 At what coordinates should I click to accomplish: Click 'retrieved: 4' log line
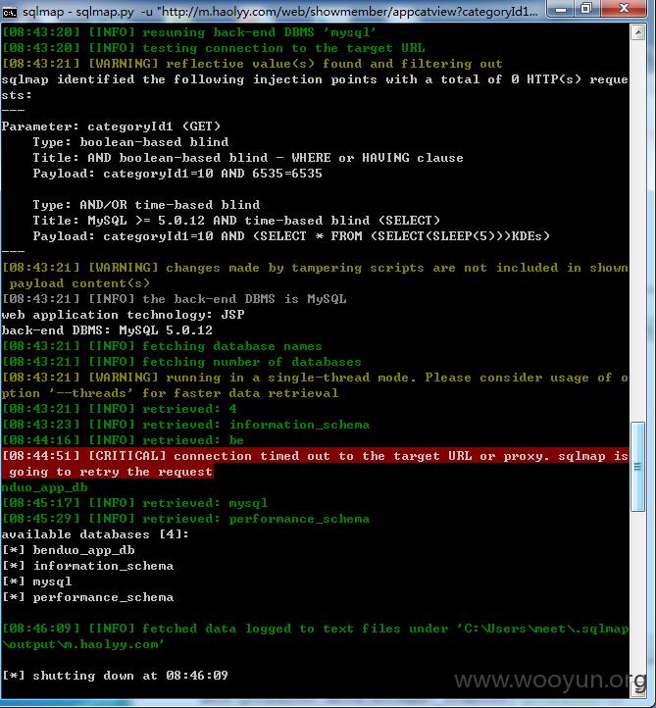[x=120, y=409]
